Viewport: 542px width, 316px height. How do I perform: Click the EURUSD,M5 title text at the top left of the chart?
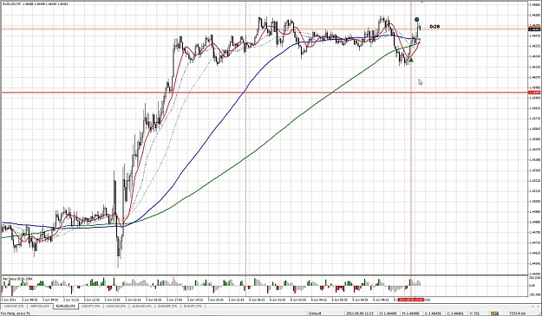point(35,3)
